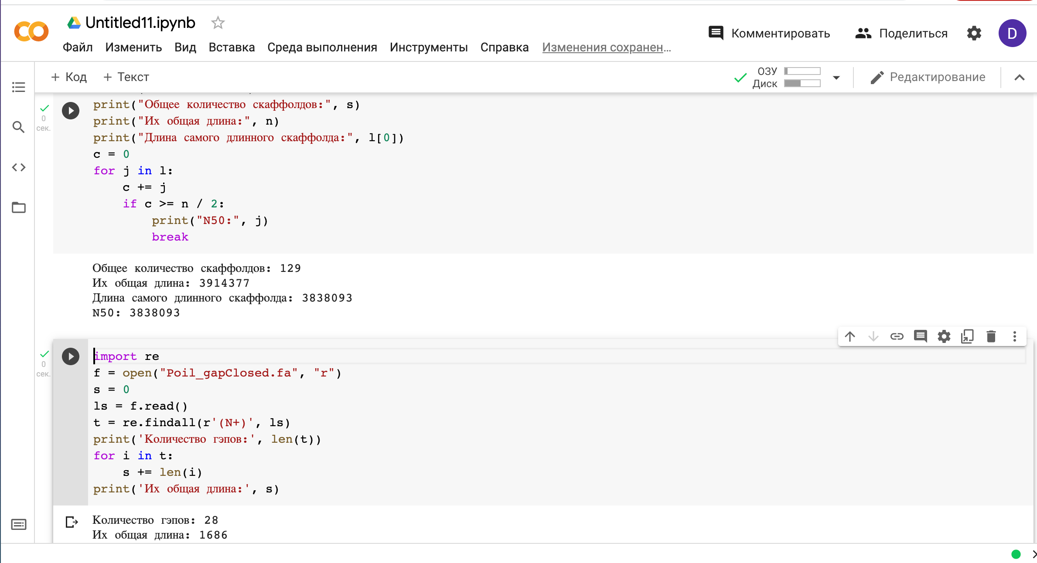Expand the RAM and disk runtime dropdown
This screenshot has height=563, width=1037.
836,78
